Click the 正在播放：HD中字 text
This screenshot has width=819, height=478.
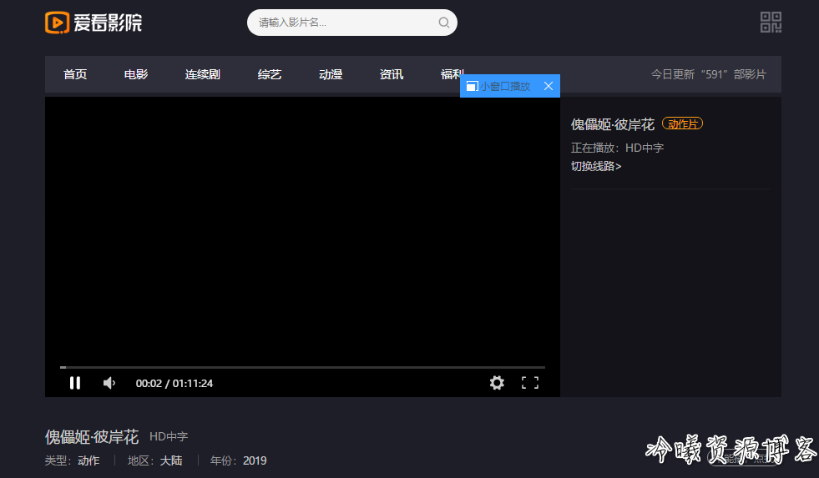click(x=617, y=148)
